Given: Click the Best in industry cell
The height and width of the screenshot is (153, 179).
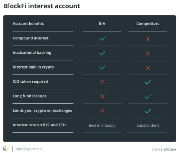Looking at the screenshot, I should point(102,125).
